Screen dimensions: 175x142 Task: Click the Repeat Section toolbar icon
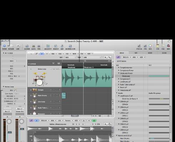coord(56,46)
